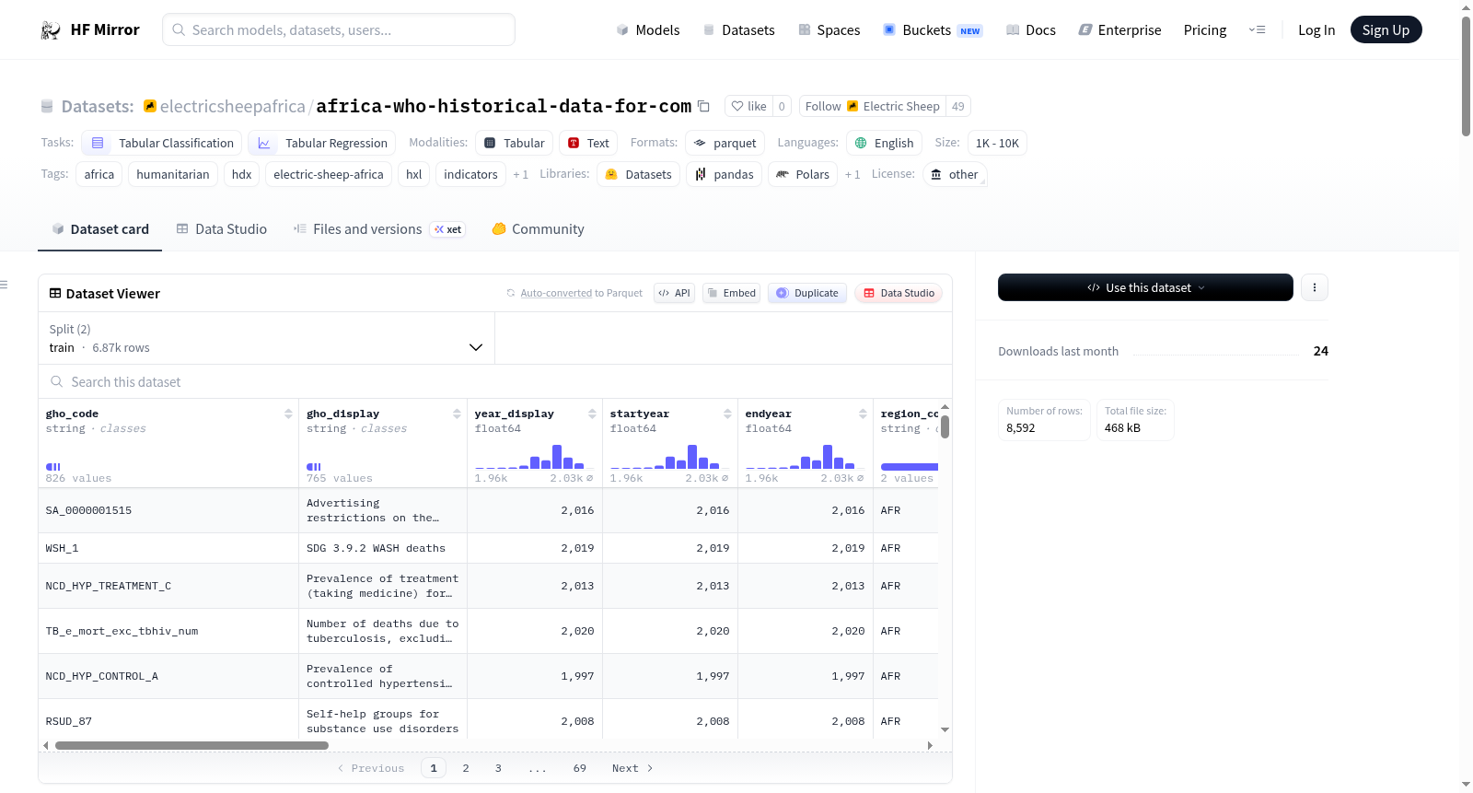The image size is (1473, 793).
Task: Select the TB_e_mort_exc_tbhiv_num cell
Action: tap(168, 631)
